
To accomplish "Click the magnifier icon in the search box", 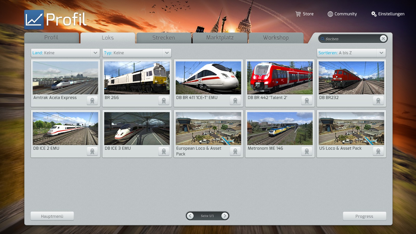I will pyautogui.click(x=323, y=39).
